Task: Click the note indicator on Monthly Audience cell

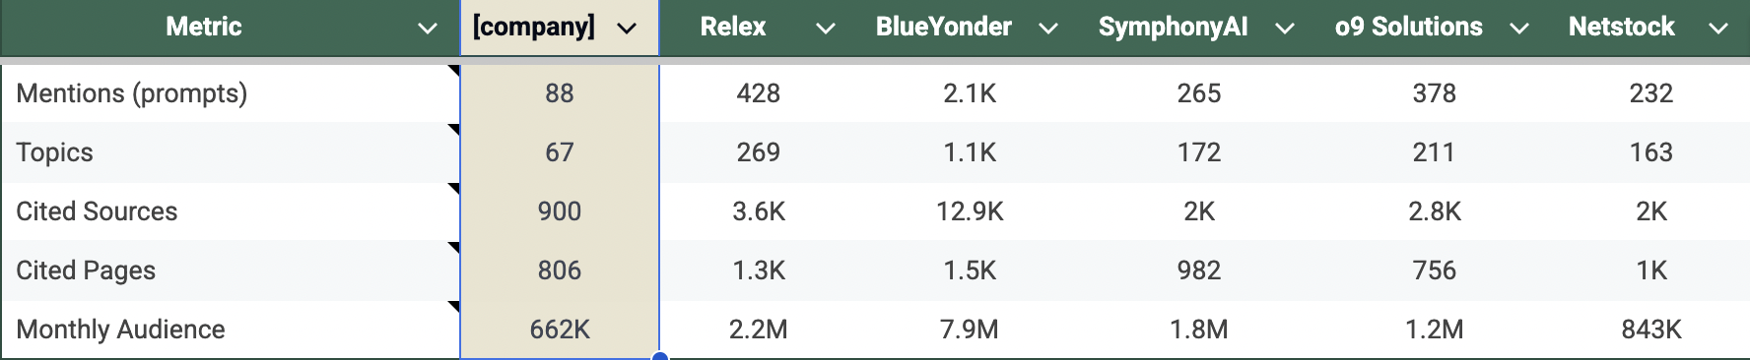Action: click(454, 306)
